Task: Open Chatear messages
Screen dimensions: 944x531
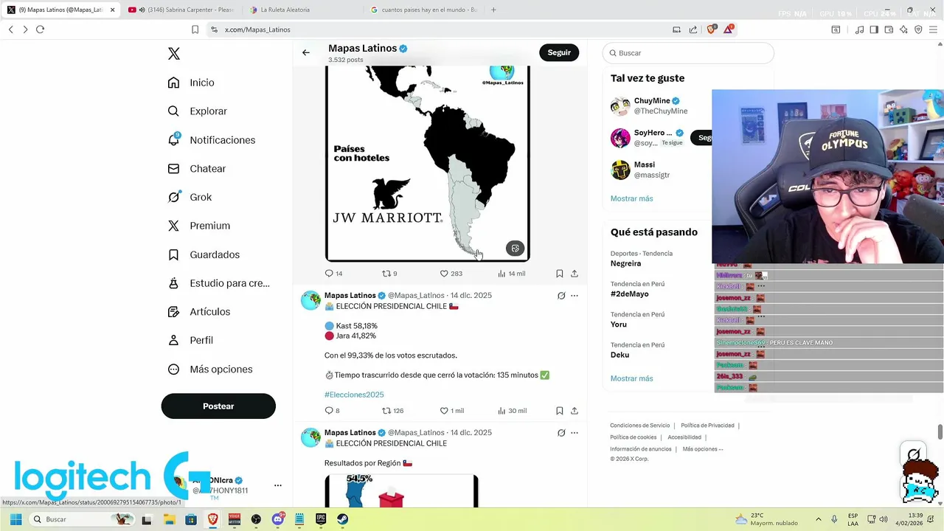Action: (x=196, y=169)
